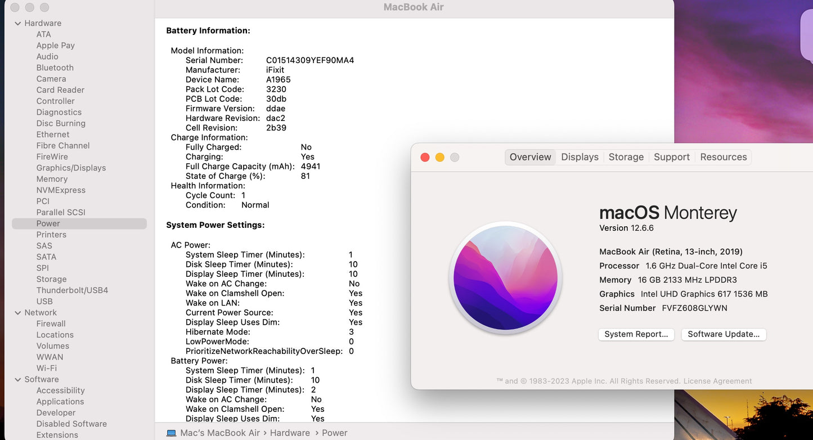813x440 pixels.
Task: Collapse the Hardware section in the sidebar
Action: pyautogui.click(x=18, y=23)
